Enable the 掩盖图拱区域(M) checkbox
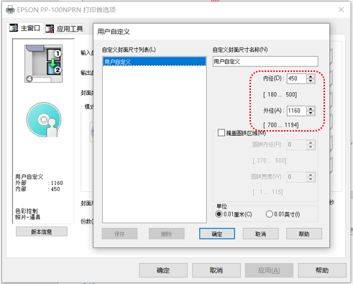Viewport: 353px width, 284px height. 221,133
